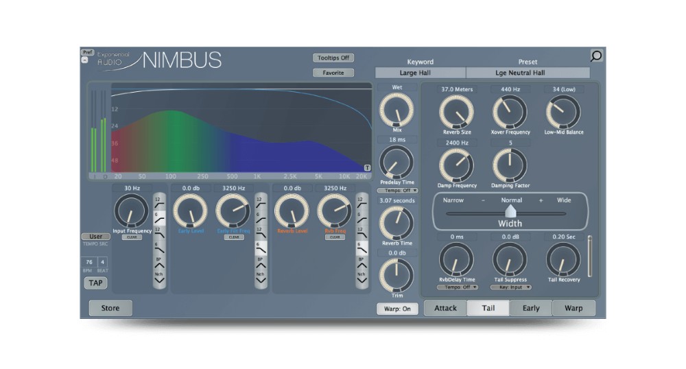
Task: Click the T marker in spectrum display
Action: point(367,168)
